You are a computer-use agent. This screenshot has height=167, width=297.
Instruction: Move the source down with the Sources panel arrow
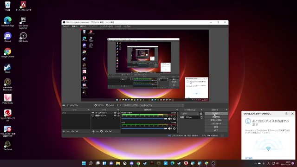tap(110, 131)
